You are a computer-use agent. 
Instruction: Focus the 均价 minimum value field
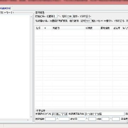(x=105, y=119)
